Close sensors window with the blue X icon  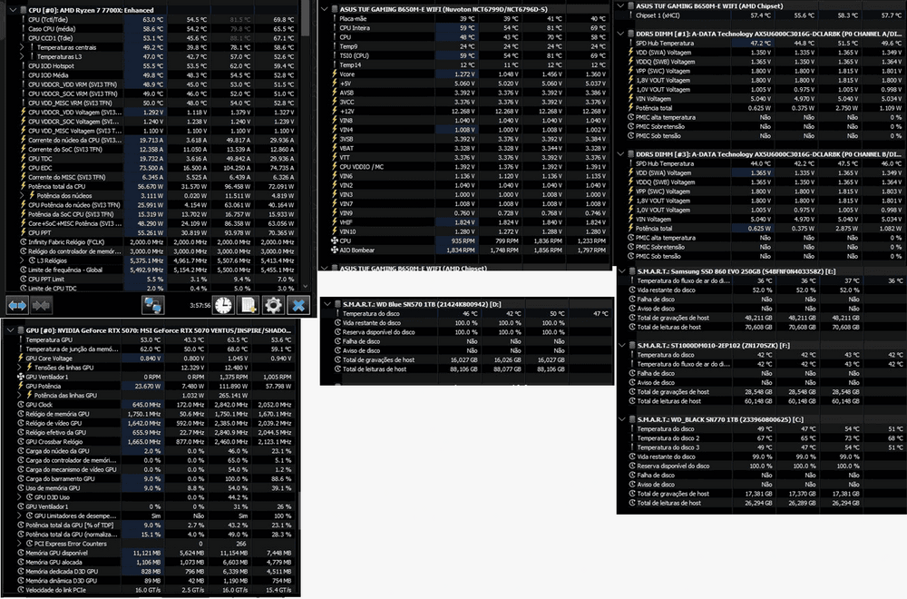[298, 305]
